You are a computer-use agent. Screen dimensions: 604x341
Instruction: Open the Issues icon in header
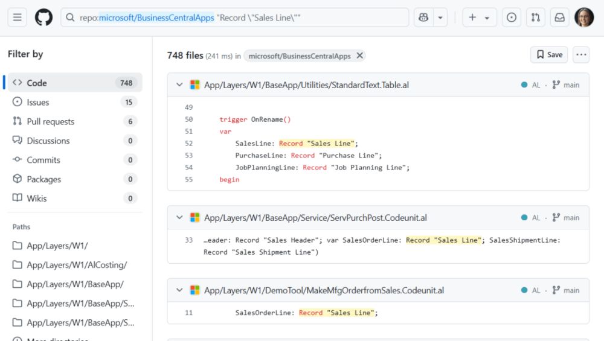point(512,18)
